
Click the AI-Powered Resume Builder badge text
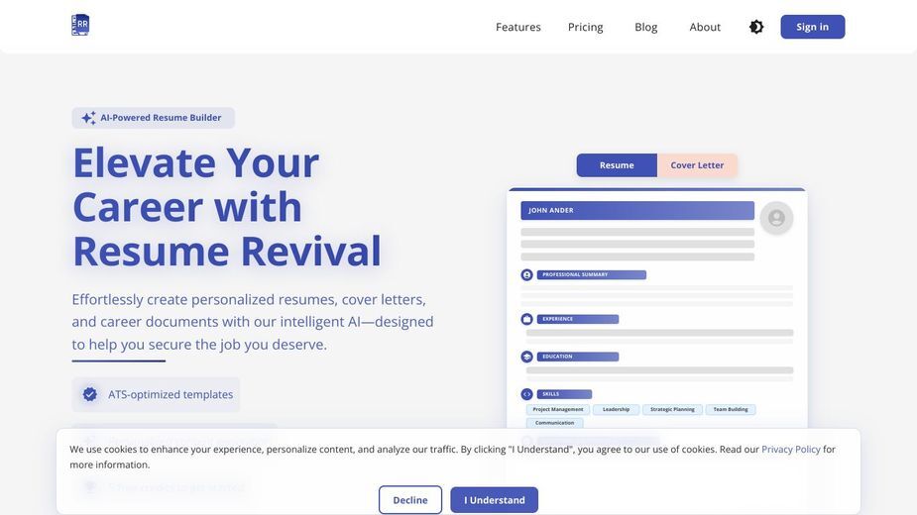point(161,118)
